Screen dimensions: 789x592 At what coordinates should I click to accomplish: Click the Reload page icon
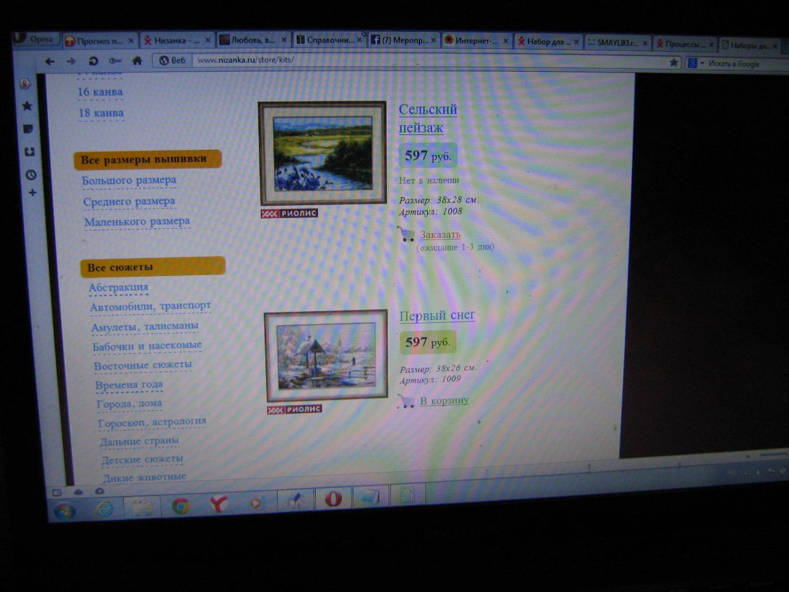(x=93, y=61)
